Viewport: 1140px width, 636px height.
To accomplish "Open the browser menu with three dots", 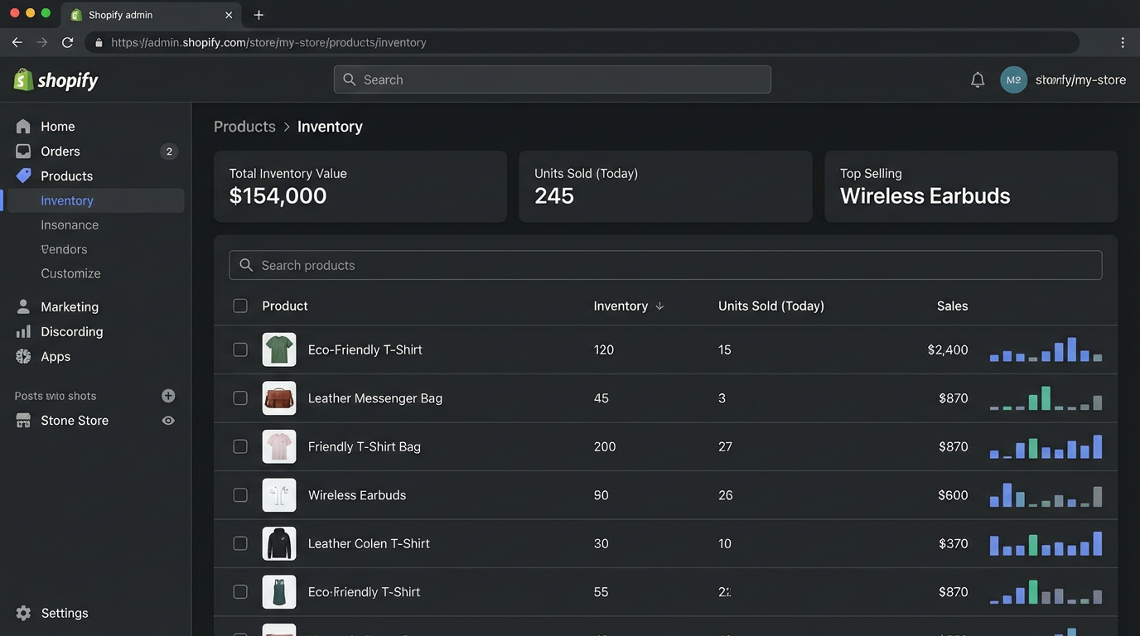I will click(x=1123, y=41).
